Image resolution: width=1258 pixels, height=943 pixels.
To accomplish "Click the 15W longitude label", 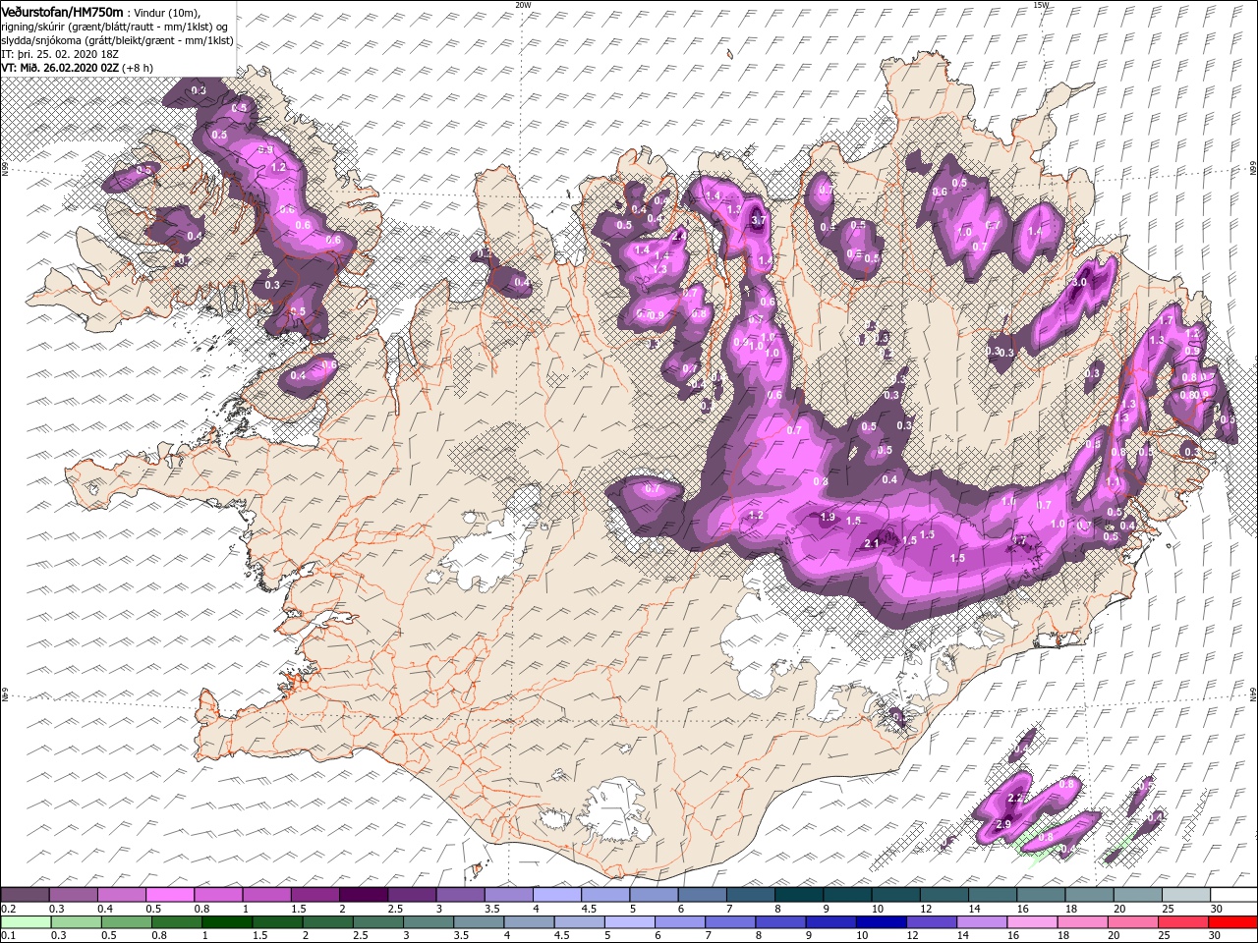I will [x=1041, y=4].
